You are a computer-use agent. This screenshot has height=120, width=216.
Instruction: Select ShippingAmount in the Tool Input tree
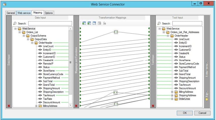coord(187,78)
